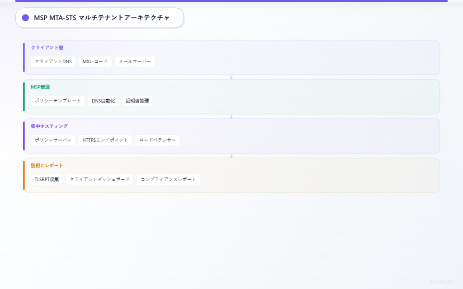Select the 証明書管理 node
Viewport: 463px width, 289px height.
pos(137,101)
